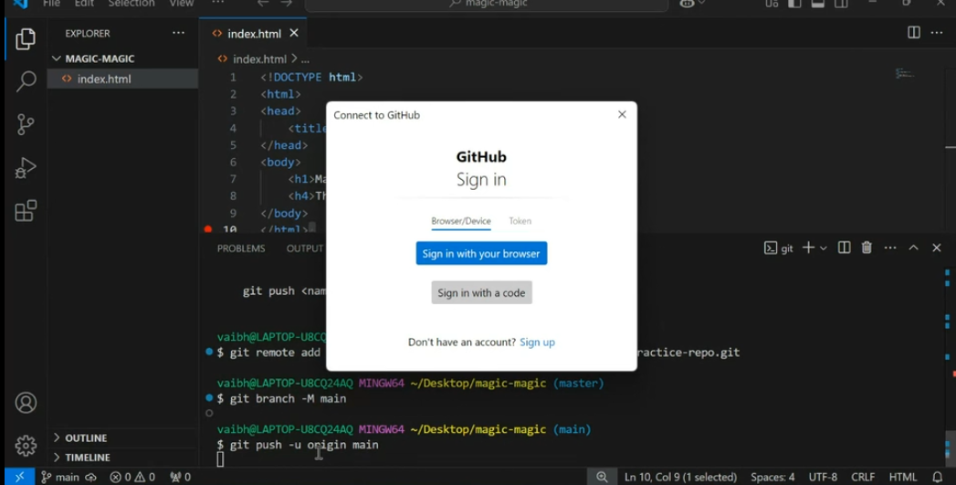Open the Accounts icon in activity bar

[x=26, y=403]
